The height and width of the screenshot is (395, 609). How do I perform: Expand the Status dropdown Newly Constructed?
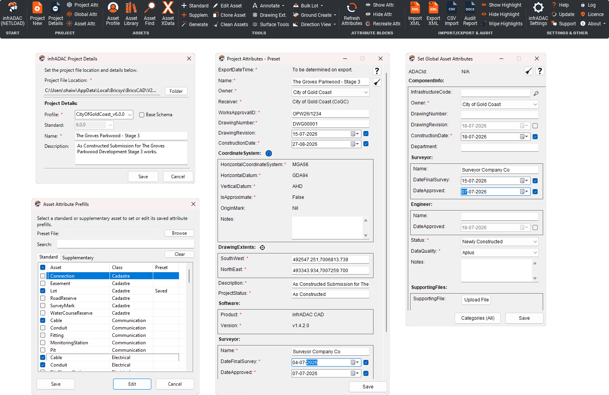pos(535,242)
